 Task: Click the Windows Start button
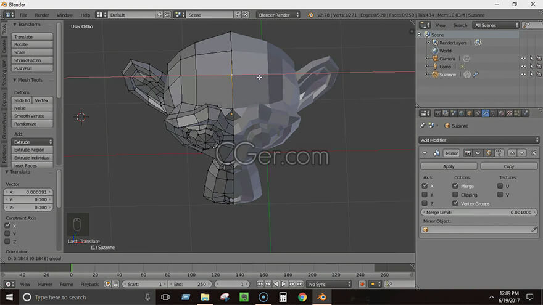9,297
